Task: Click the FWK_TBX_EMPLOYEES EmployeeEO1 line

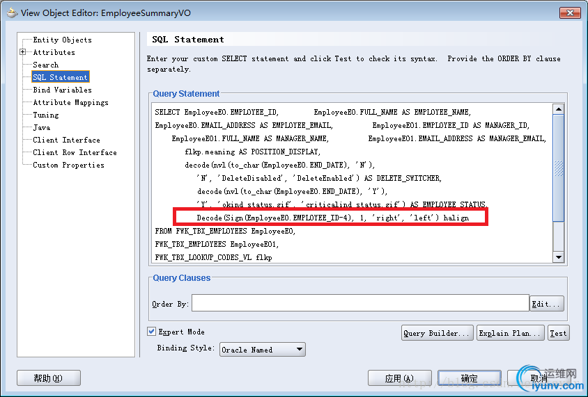Action: [x=217, y=244]
